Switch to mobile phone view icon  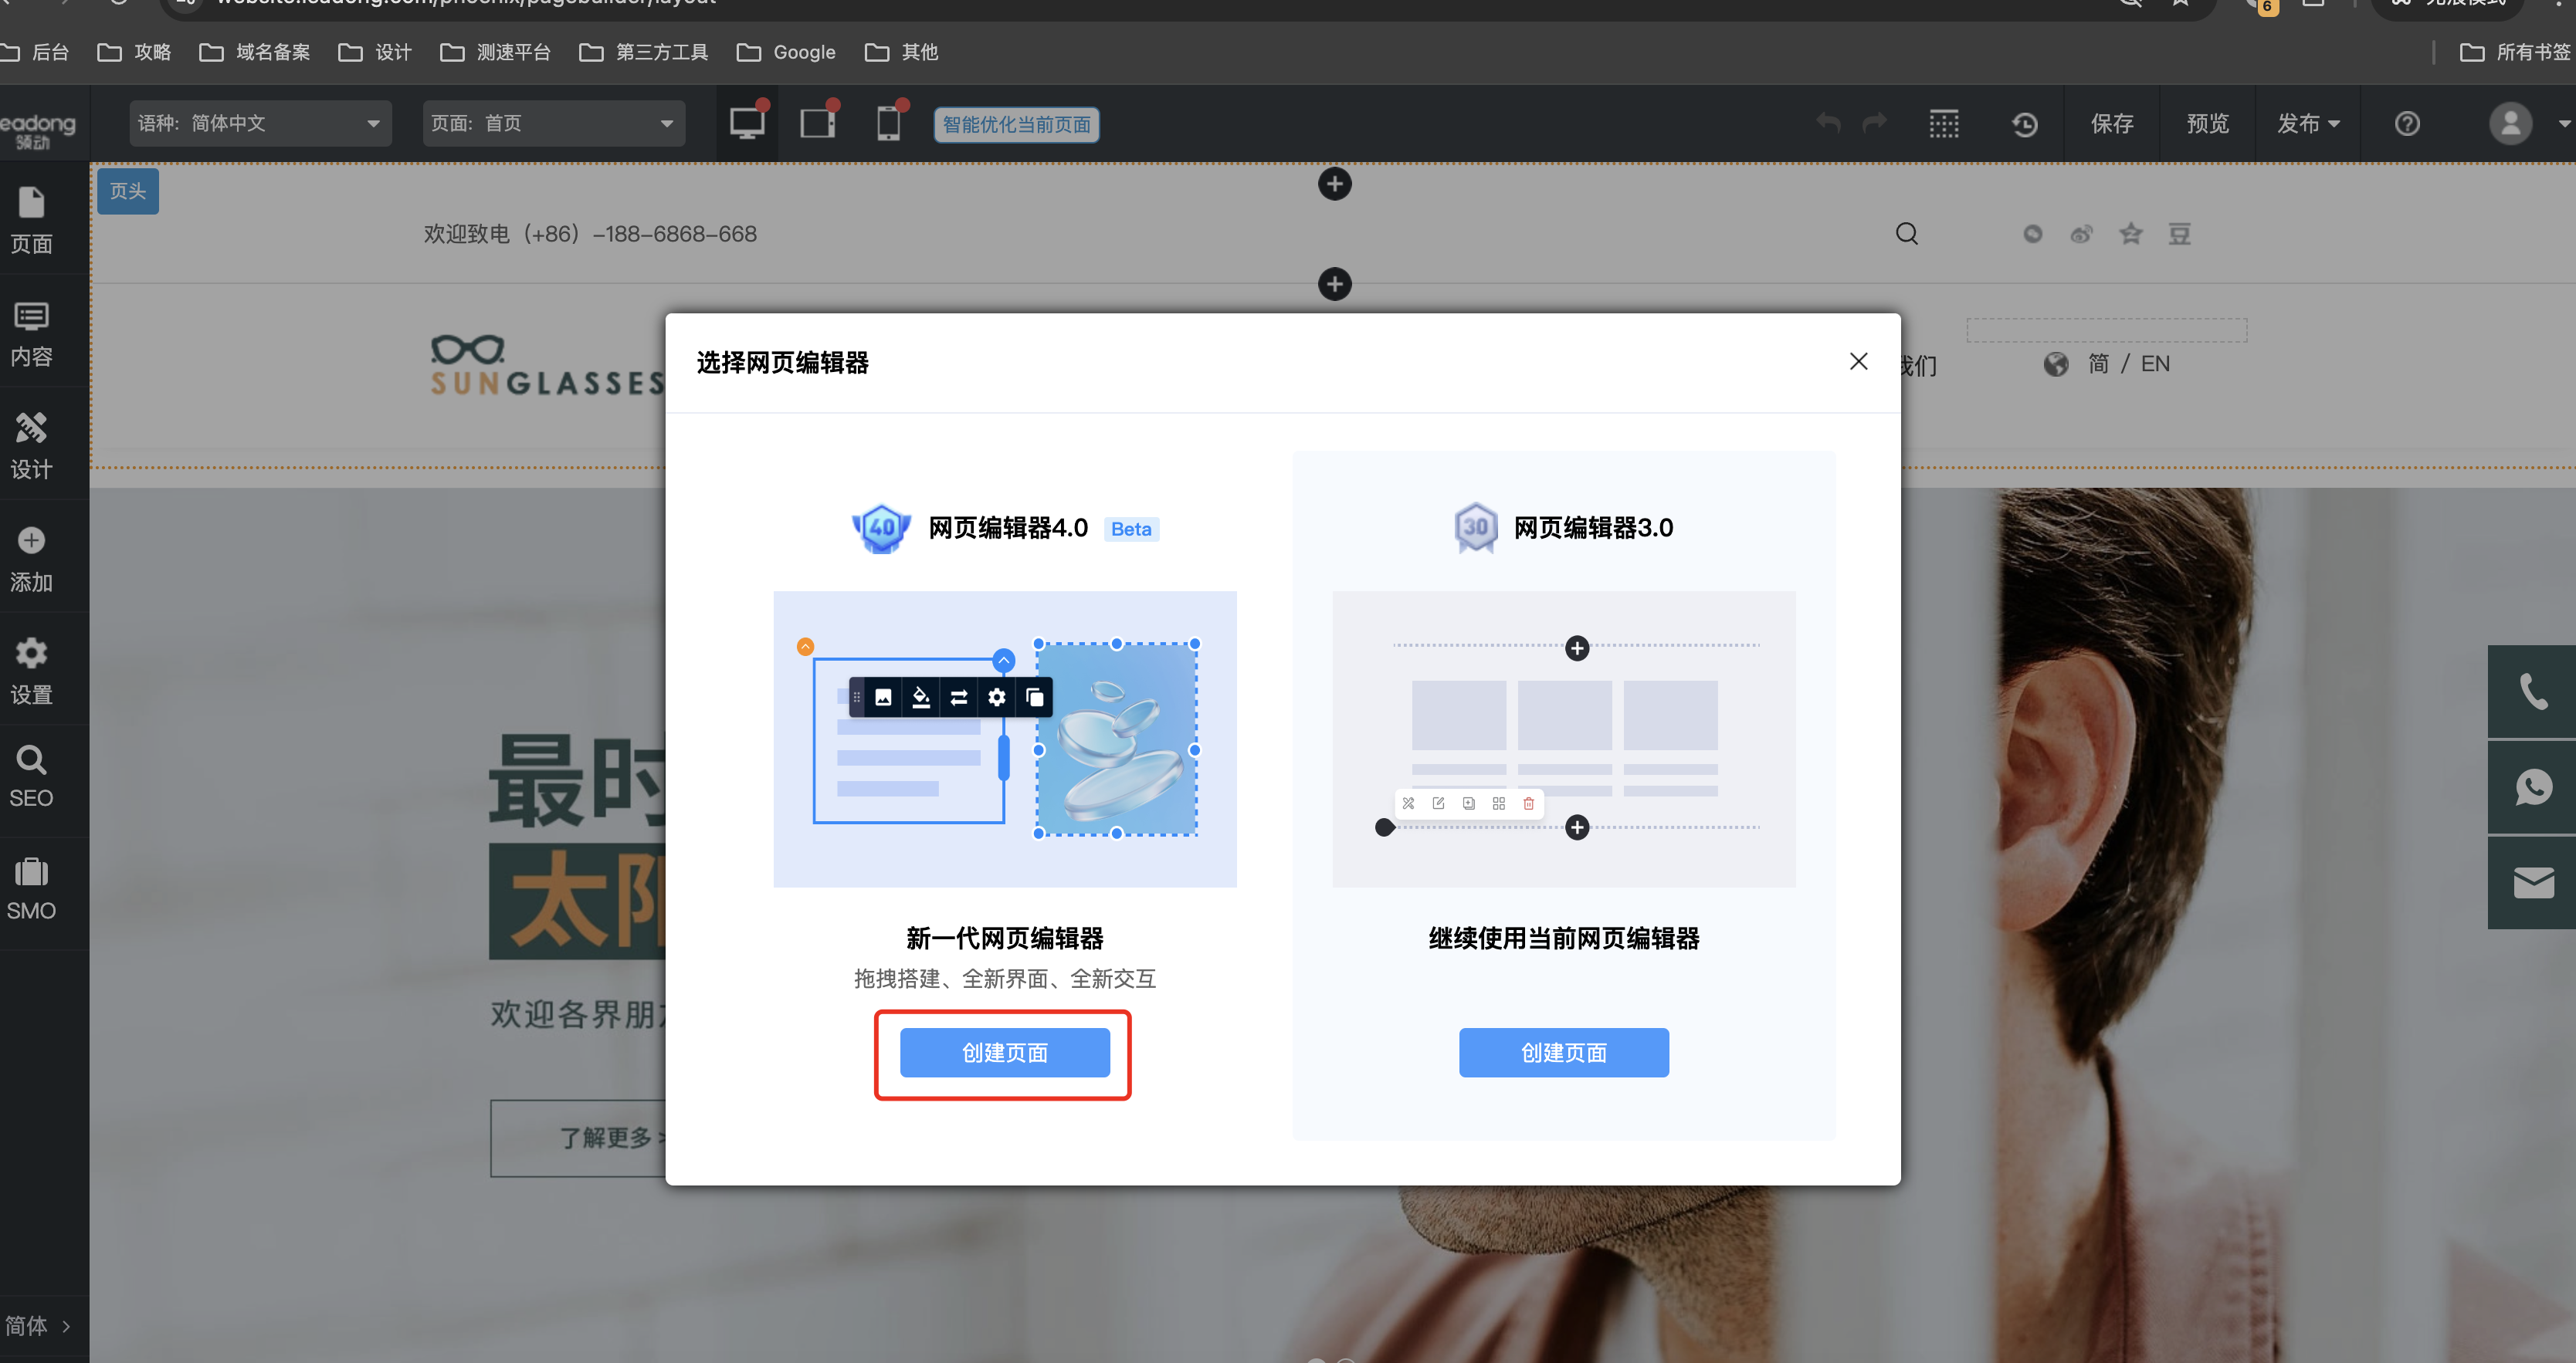coord(888,124)
